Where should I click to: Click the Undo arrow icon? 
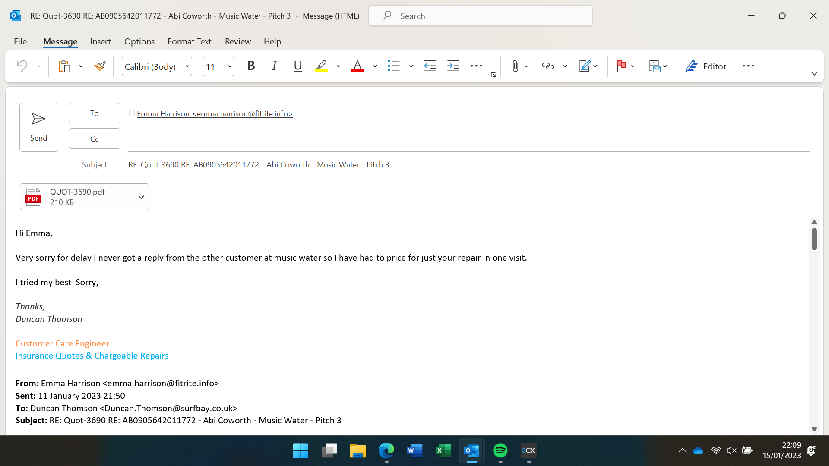[22, 66]
